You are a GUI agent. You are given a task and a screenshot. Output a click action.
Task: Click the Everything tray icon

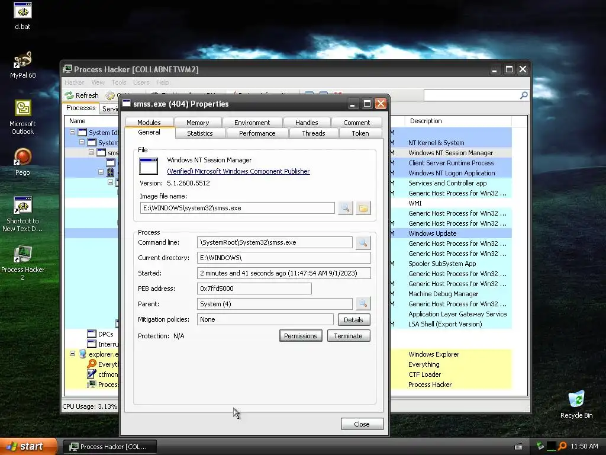coord(562,446)
